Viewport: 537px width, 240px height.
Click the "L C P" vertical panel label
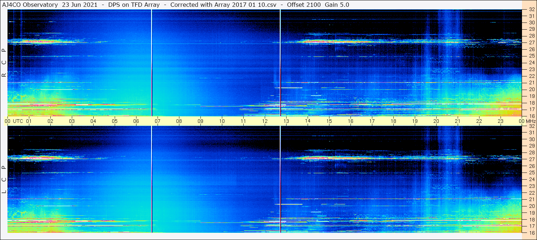click(x=4, y=180)
